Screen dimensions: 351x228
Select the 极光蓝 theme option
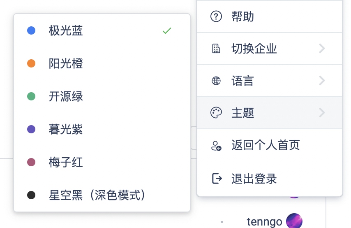click(102, 30)
